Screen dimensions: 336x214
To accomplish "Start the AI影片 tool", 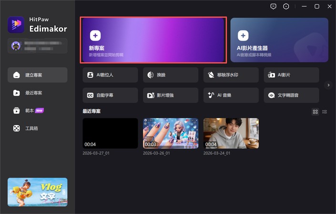I will (x=291, y=75).
